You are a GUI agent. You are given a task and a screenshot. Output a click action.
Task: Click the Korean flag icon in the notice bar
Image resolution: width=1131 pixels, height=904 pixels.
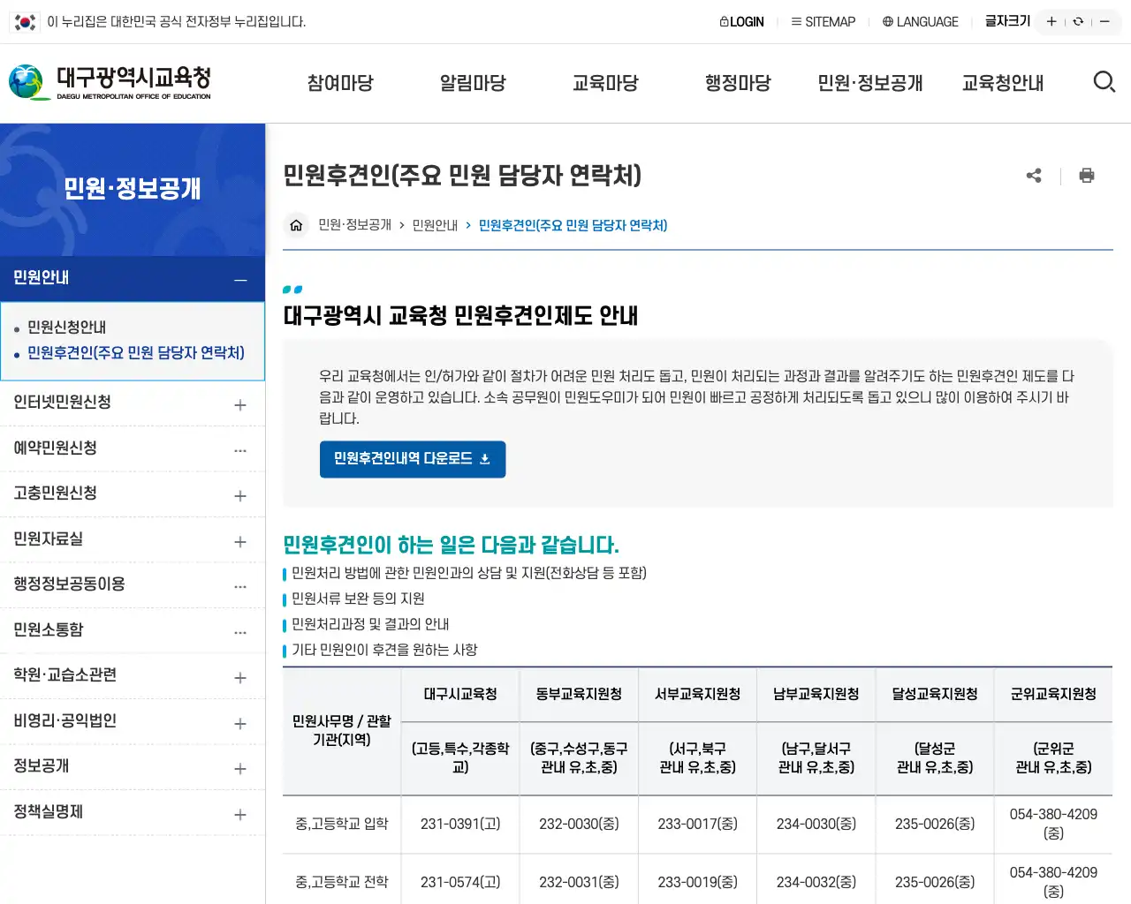[x=23, y=21]
